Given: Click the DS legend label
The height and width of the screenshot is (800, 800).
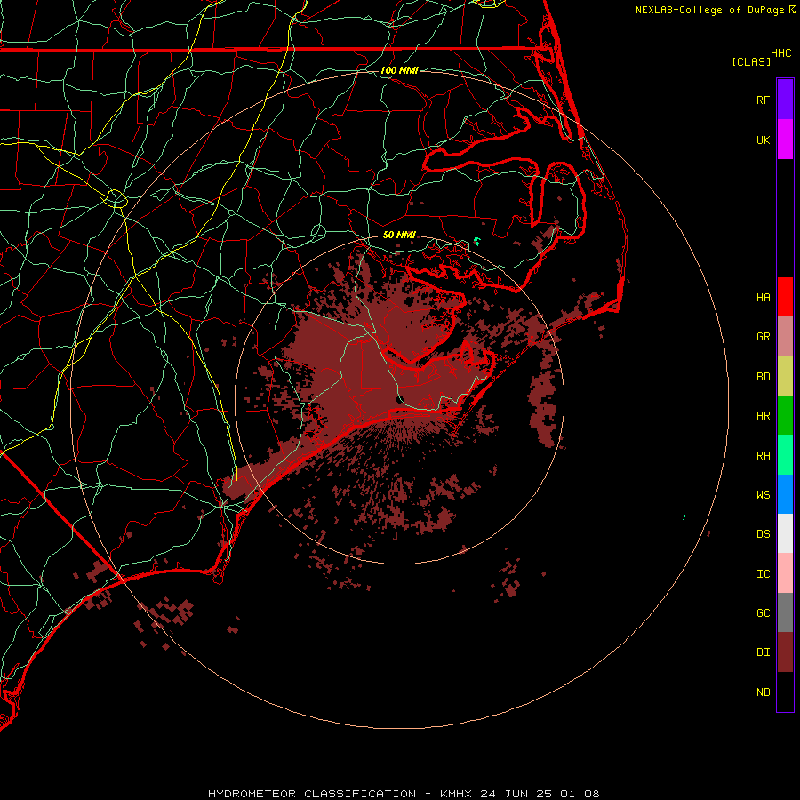Looking at the screenshot, I should (x=763, y=534).
